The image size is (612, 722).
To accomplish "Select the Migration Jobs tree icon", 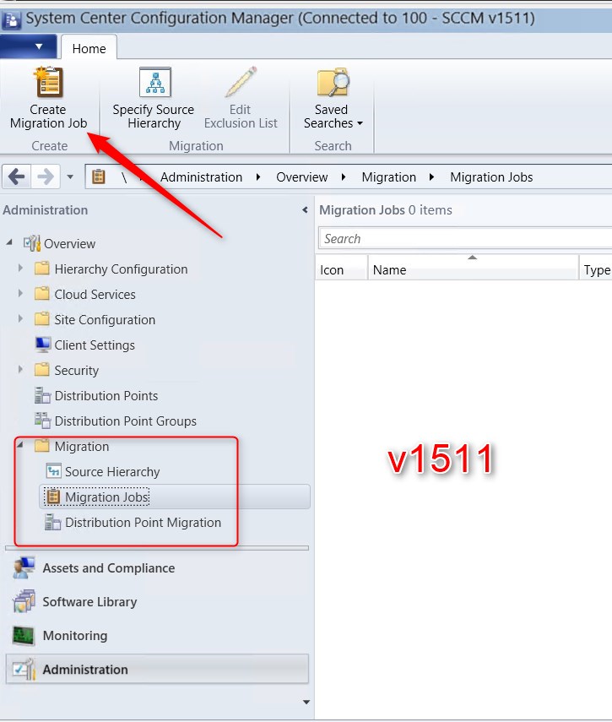I will [53, 497].
